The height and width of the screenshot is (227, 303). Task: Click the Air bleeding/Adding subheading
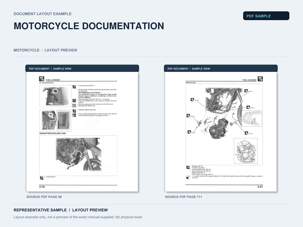coord(46,83)
